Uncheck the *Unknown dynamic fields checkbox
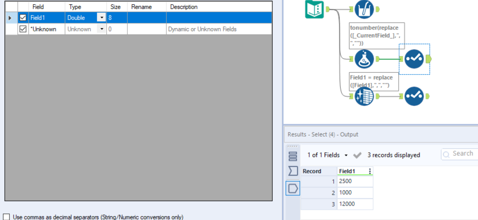 [23, 29]
